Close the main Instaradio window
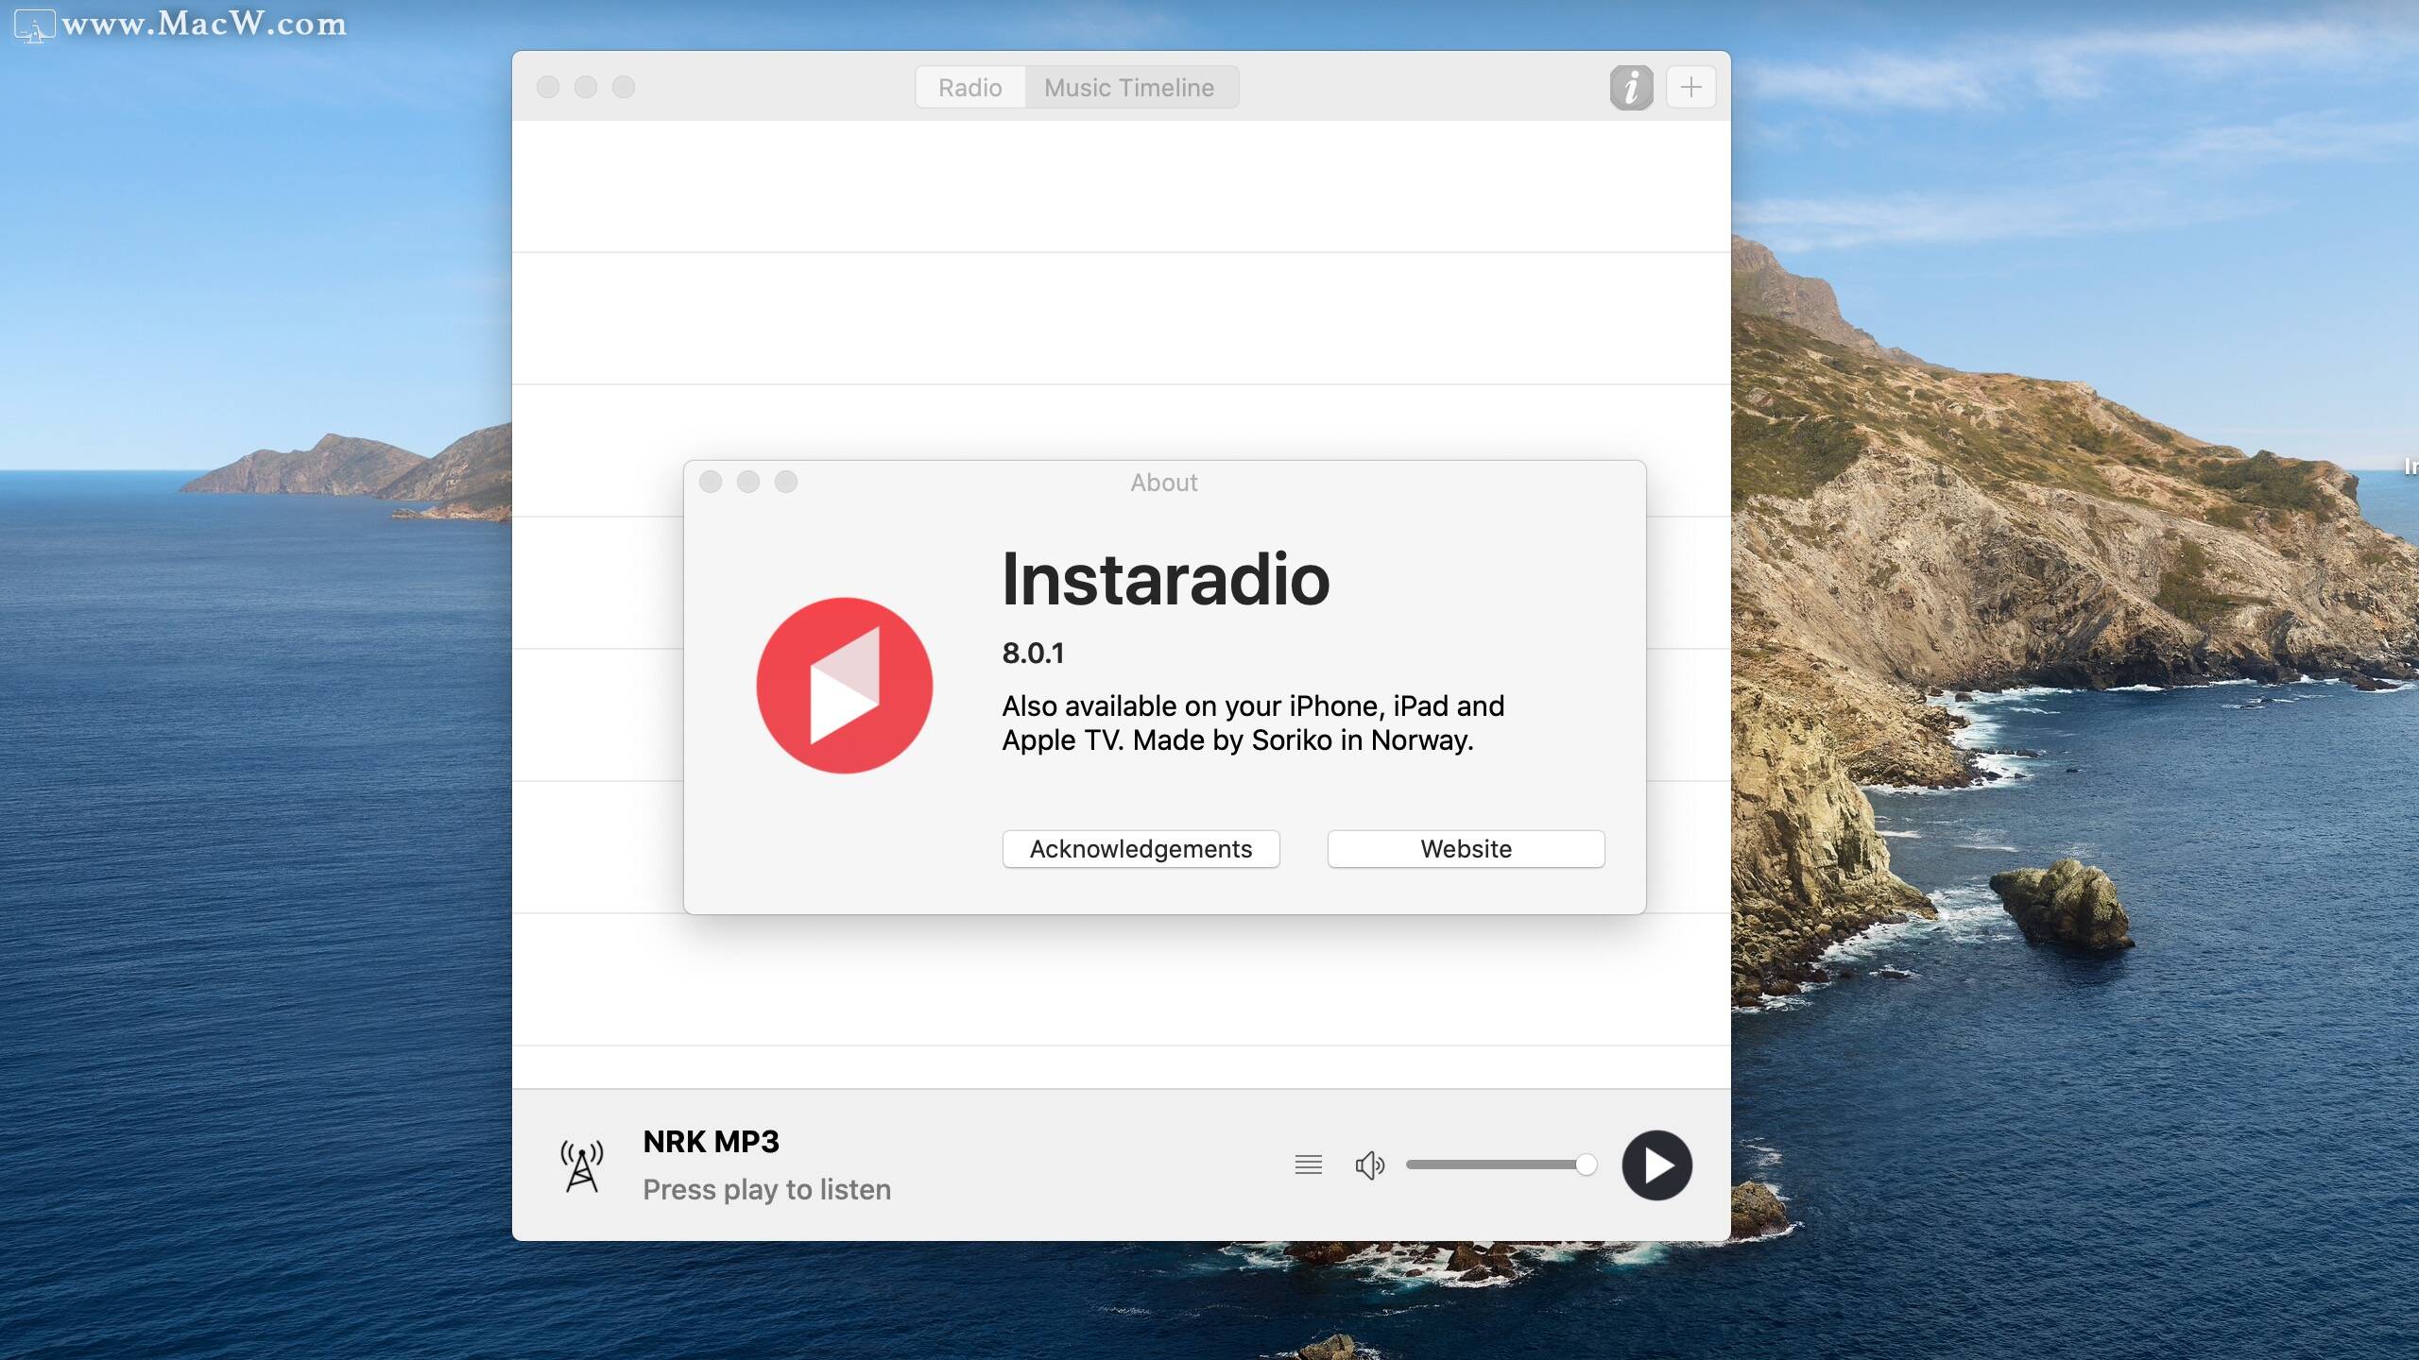The width and height of the screenshot is (2419, 1360). tap(548, 88)
